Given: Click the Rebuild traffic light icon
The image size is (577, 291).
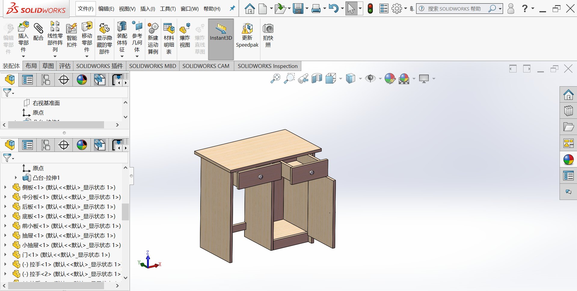Looking at the screenshot, I should click(370, 8).
